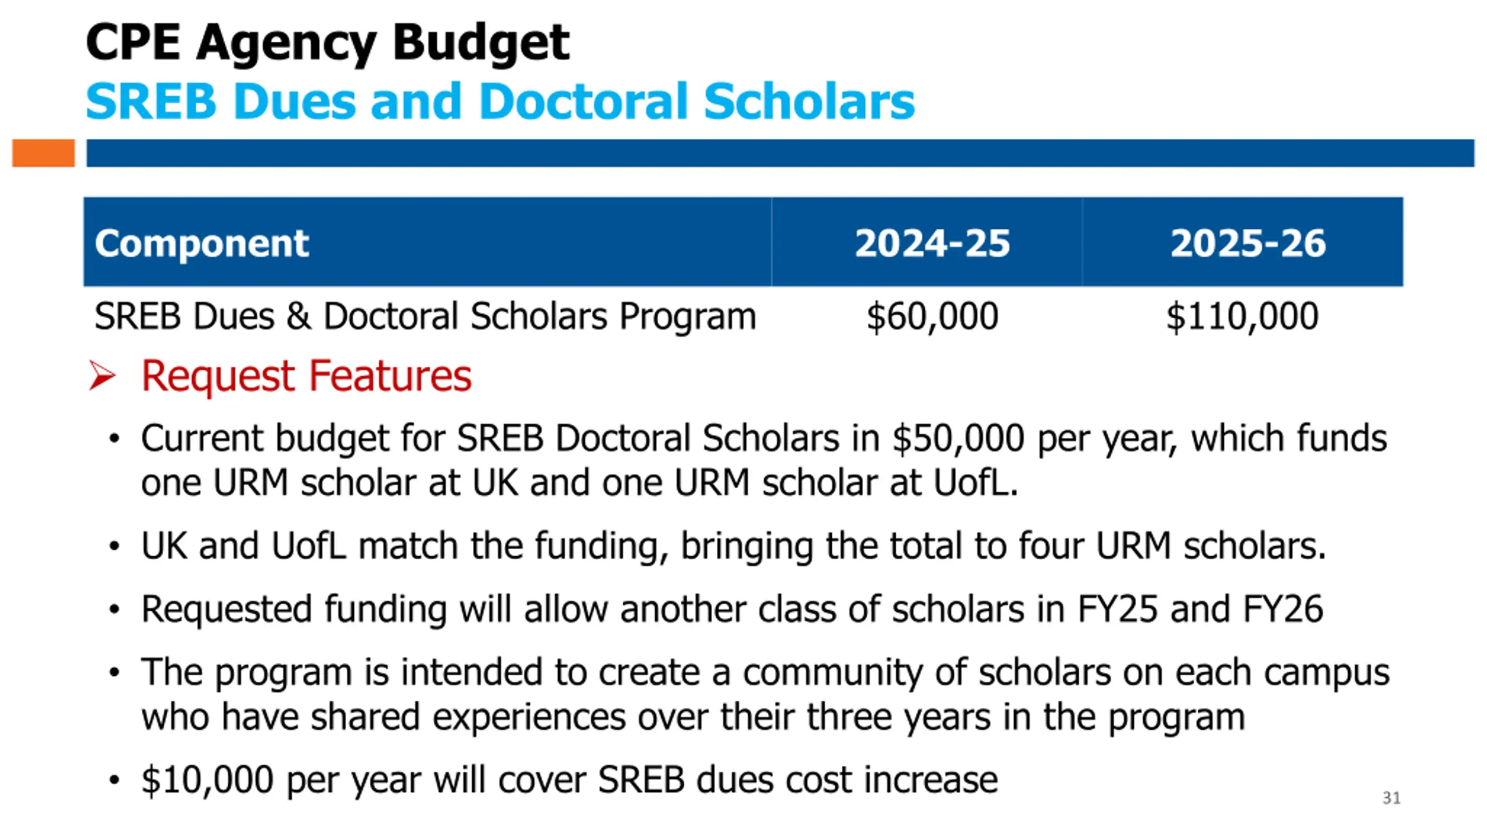Viewport: 1487px width, 836px height.
Task: Select the SREB Dues and Doctoral Scholars subtitle
Action: 500,101
